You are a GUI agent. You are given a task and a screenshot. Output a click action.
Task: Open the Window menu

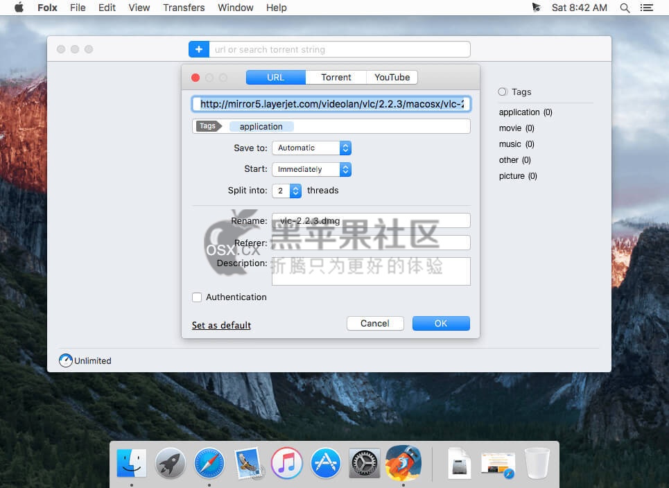click(236, 8)
